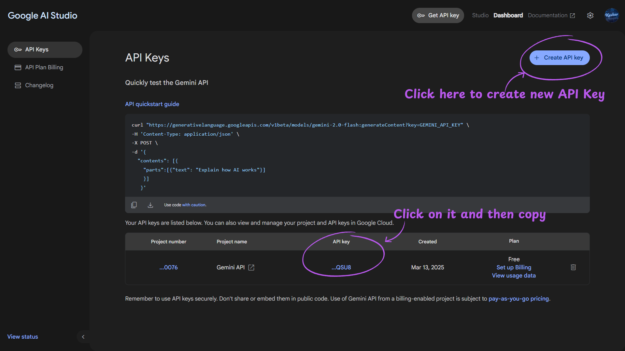Select the Dashboard tab

tap(508, 15)
